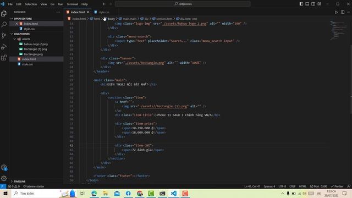Open the Accounts menu icon
This screenshot has width=352, height=198.
click(x=4, y=167)
